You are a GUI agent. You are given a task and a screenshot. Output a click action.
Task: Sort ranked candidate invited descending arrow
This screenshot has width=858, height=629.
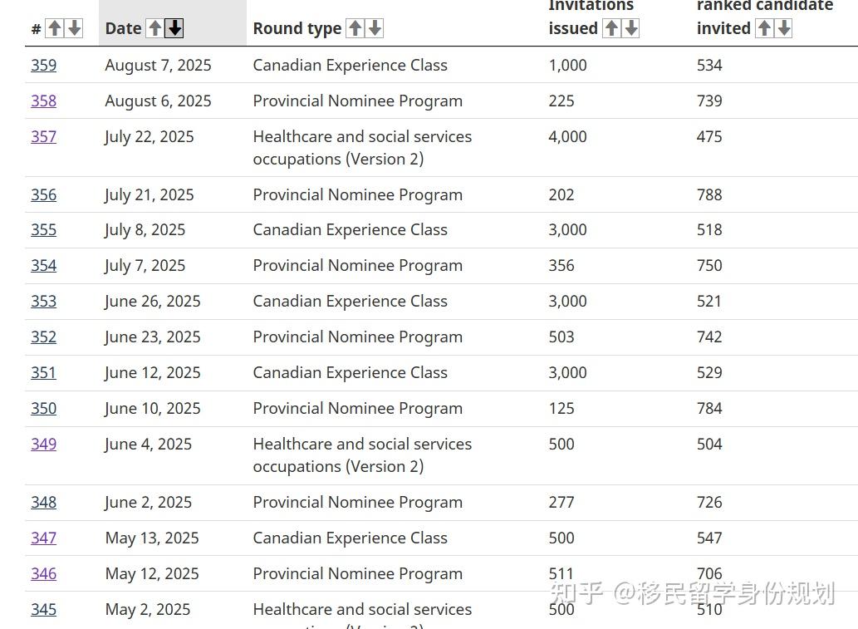coord(784,28)
